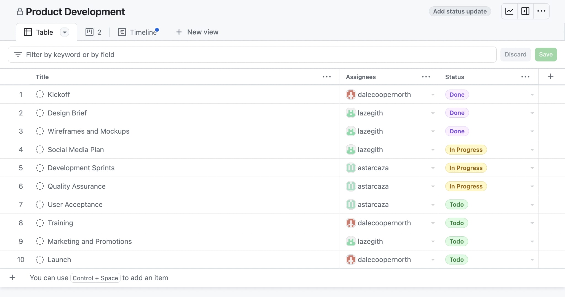Click the filter icon in the filter bar

tap(18, 55)
